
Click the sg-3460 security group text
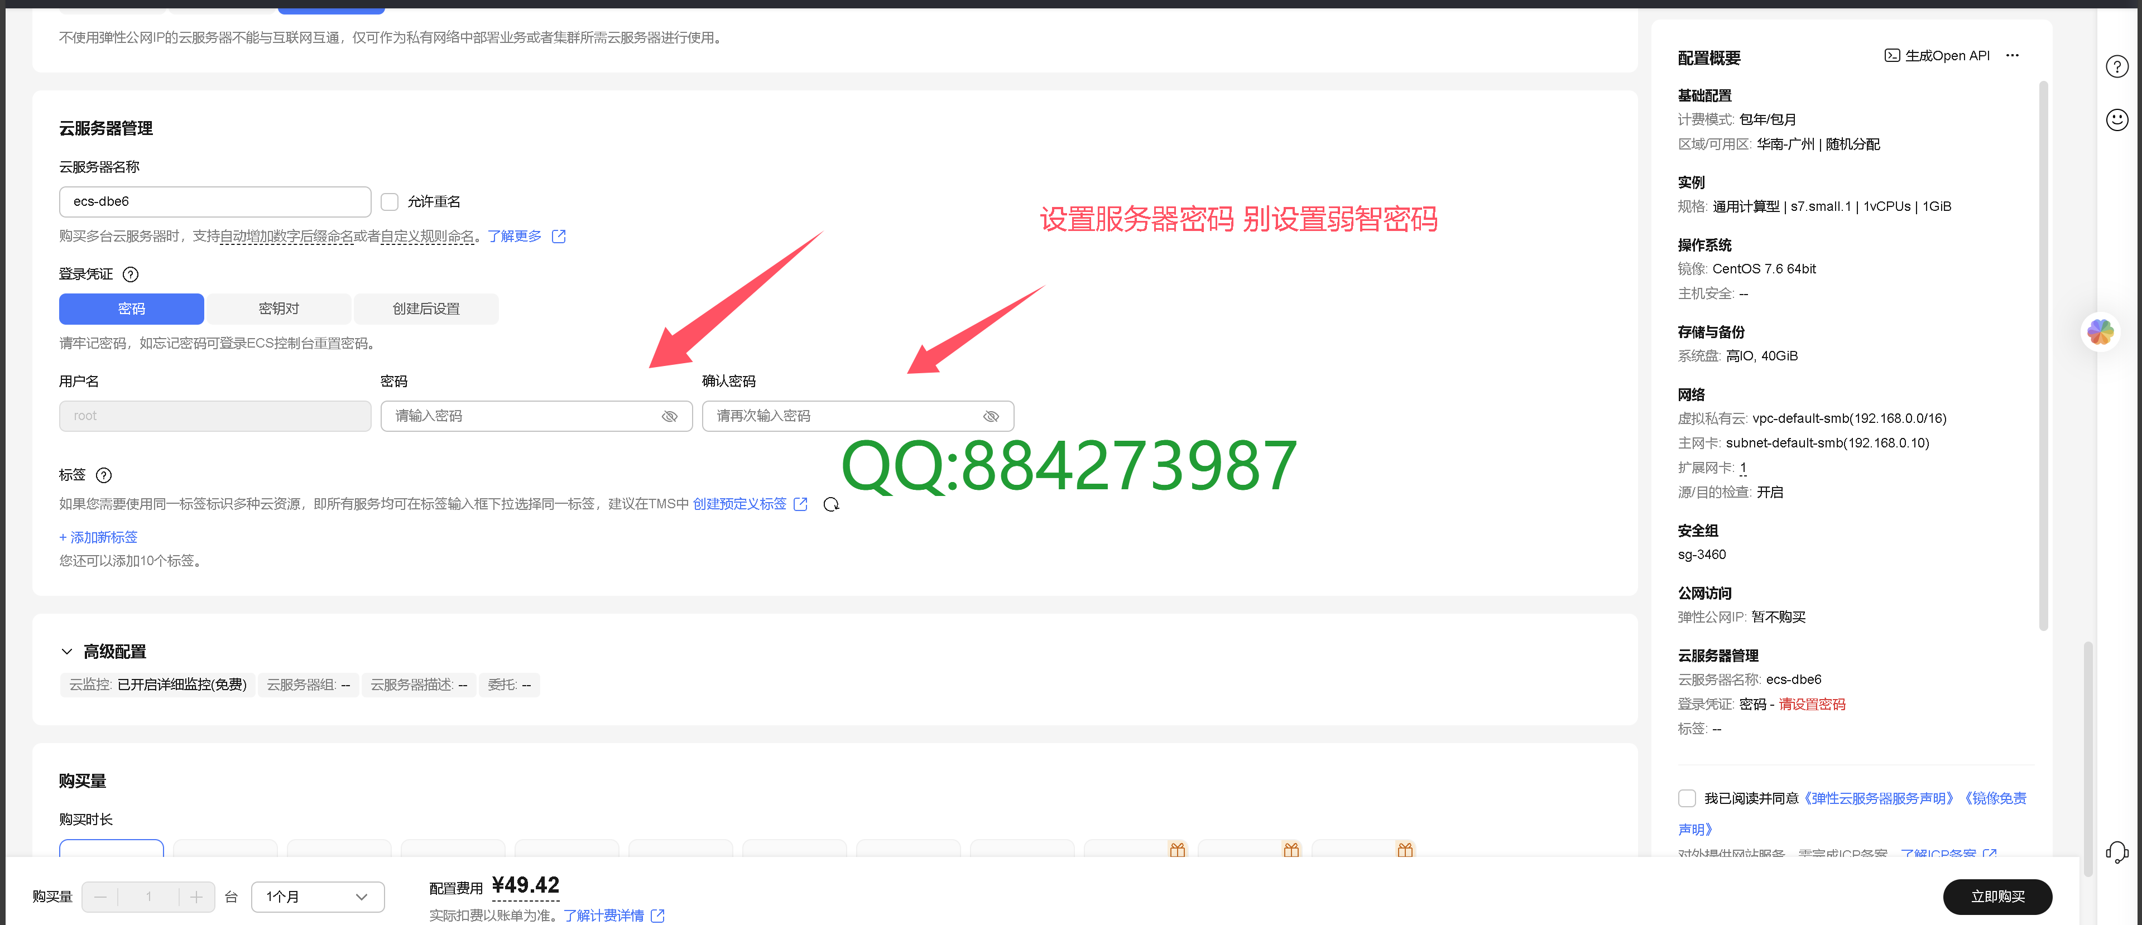(1701, 555)
